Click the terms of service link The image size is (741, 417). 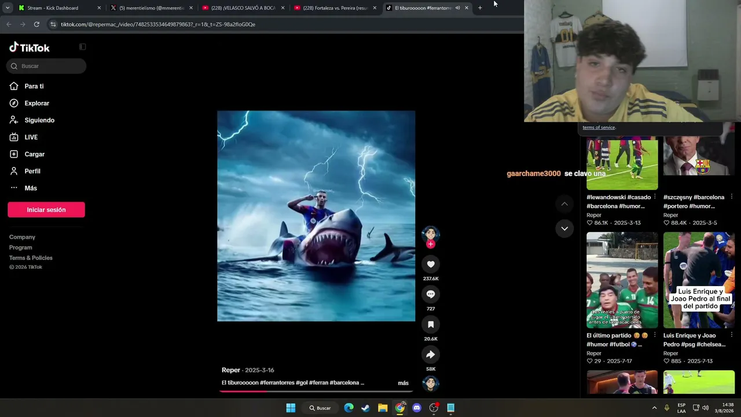click(x=599, y=127)
